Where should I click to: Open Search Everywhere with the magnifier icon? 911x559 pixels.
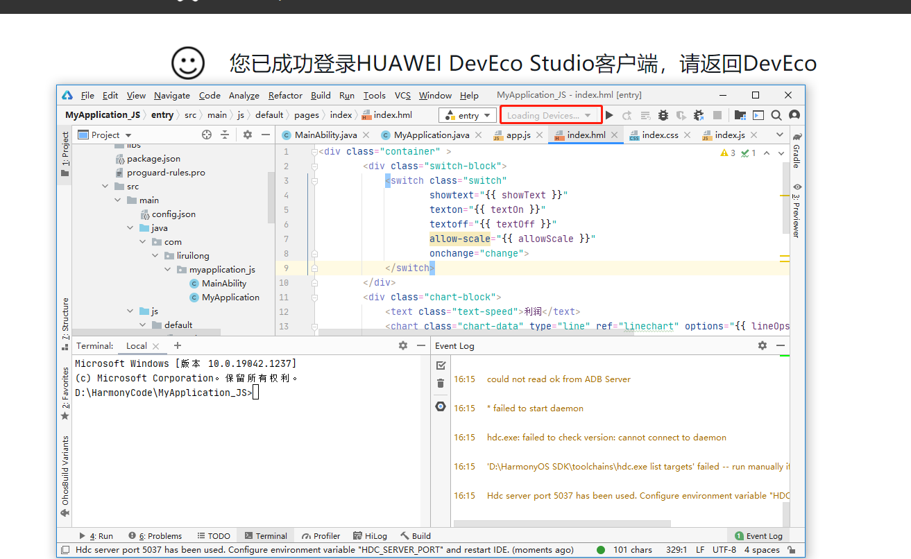pos(776,115)
